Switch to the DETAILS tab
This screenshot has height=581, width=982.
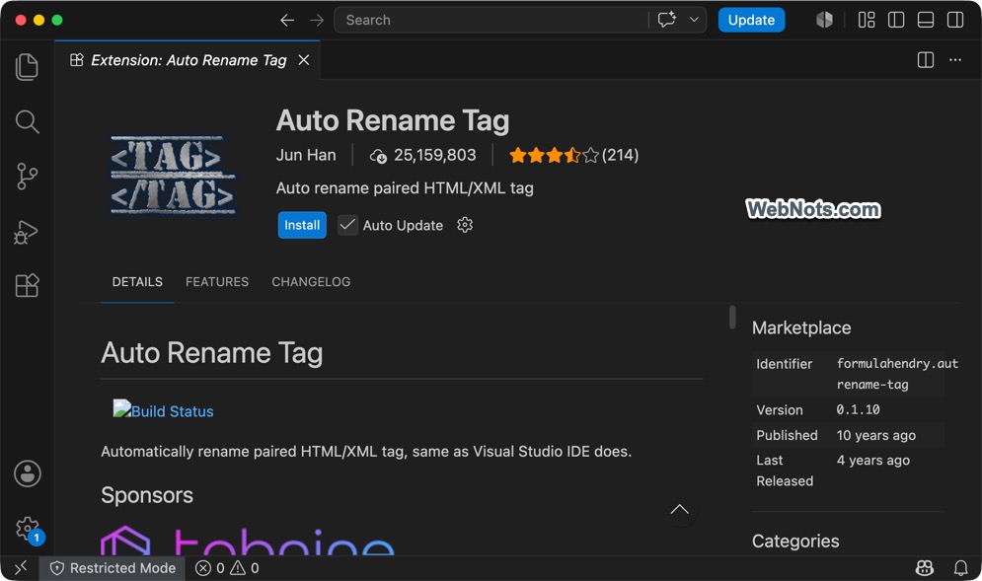pyautogui.click(x=137, y=282)
